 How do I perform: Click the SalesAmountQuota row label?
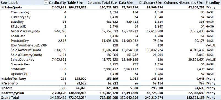point(26,50)
